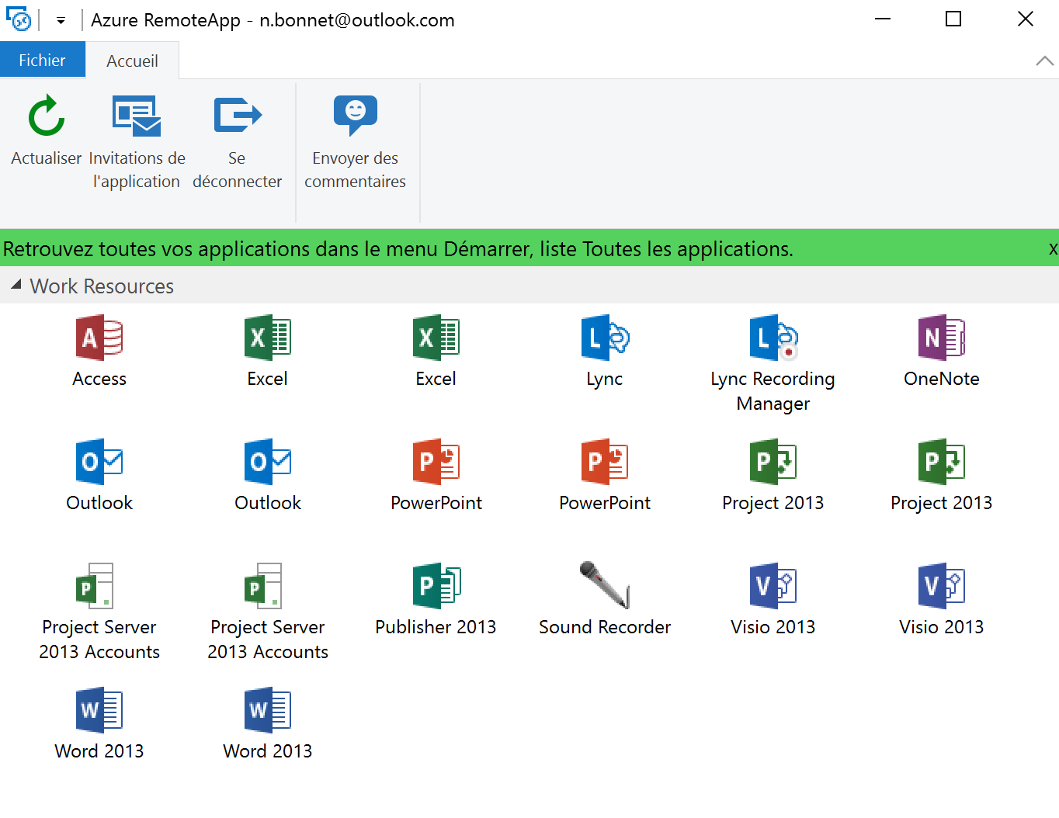Open the Sound Recorder microphone icon
Screen dimensions: 1059x818
coord(604,587)
